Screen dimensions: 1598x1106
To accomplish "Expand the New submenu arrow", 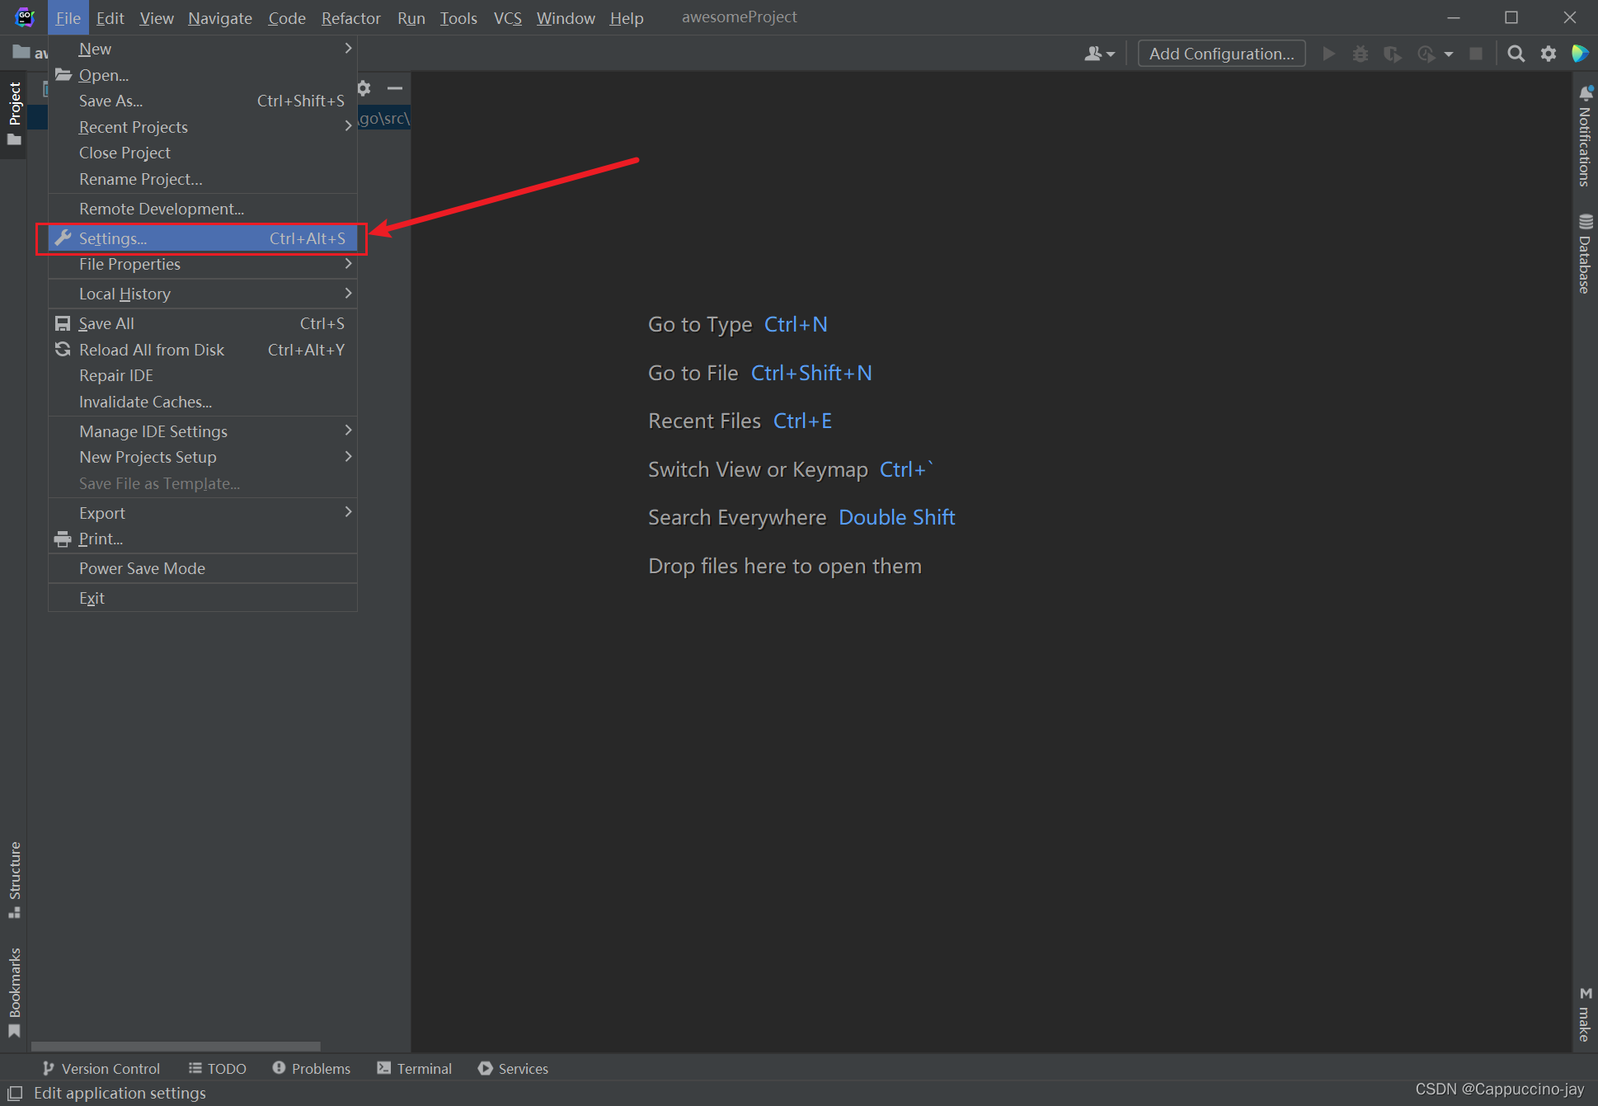I will pyautogui.click(x=349, y=49).
